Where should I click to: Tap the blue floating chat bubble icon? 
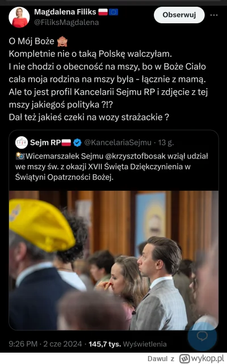coord(202,336)
